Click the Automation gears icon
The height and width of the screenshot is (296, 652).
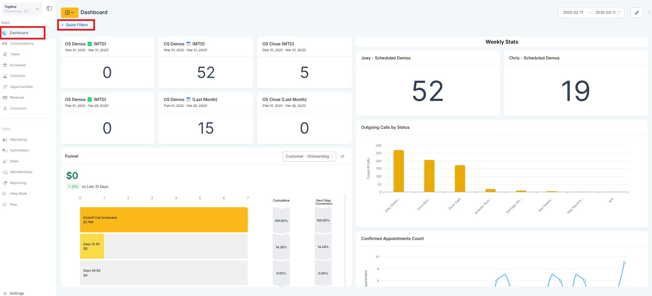(5, 150)
